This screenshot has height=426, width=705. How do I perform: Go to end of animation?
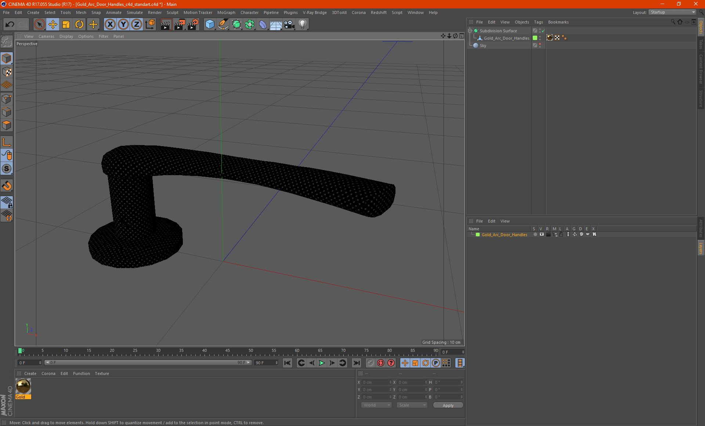[356, 363]
